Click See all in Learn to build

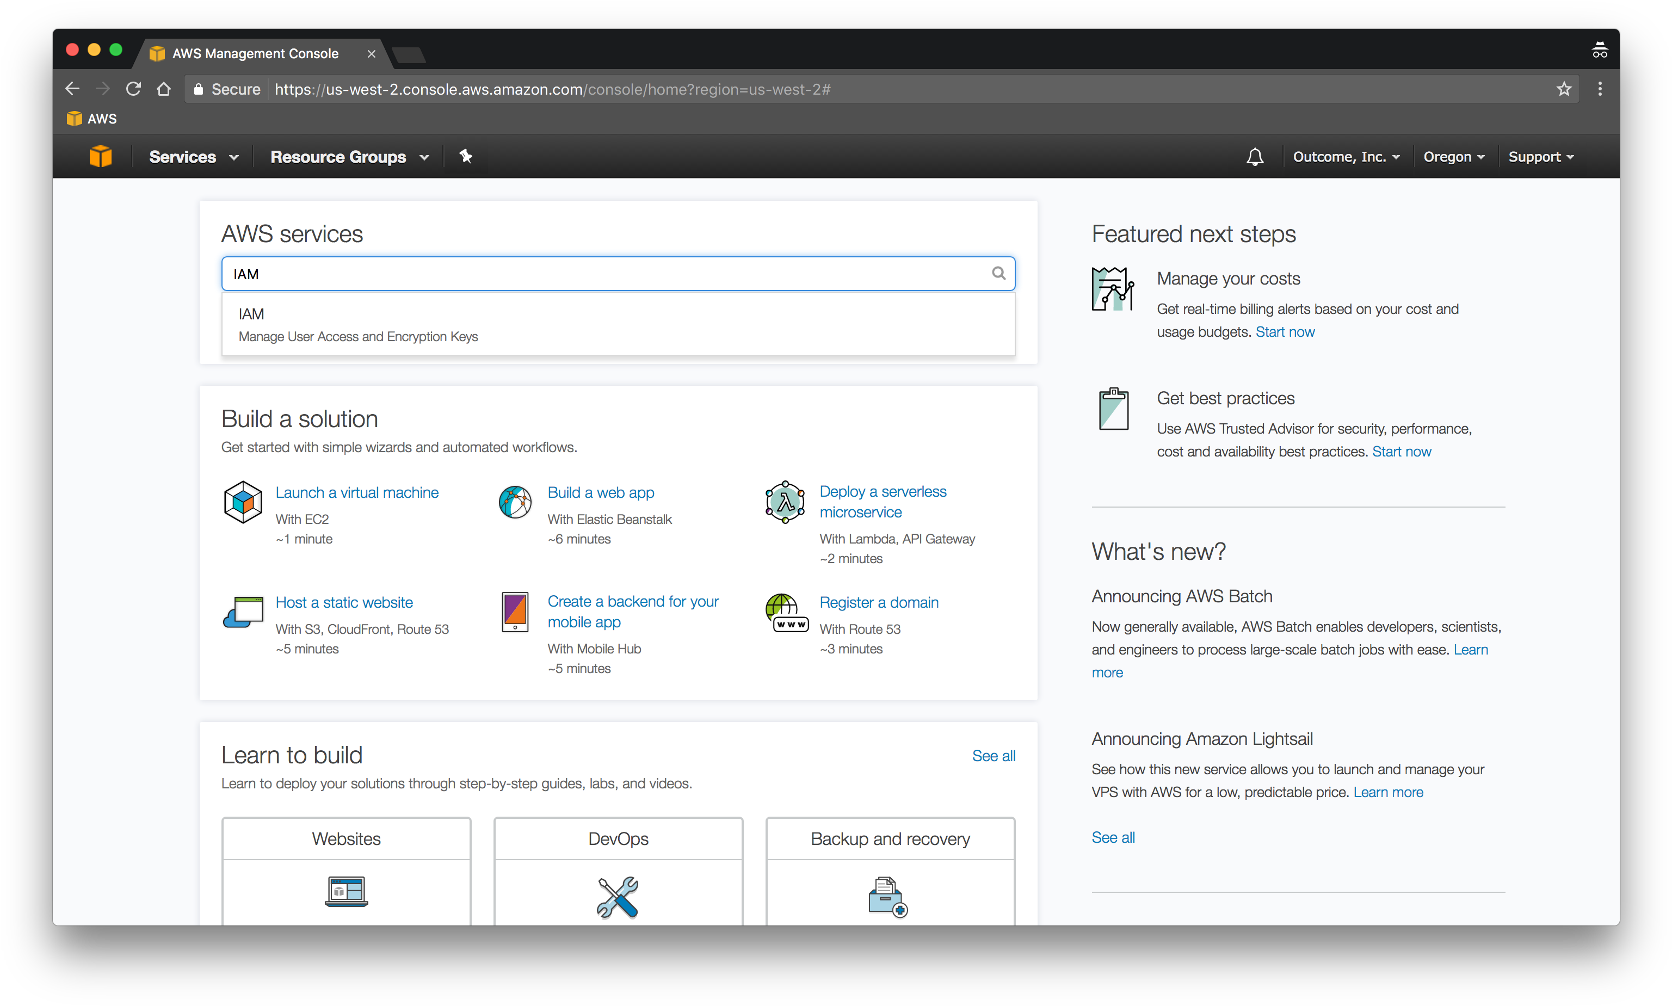click(993, 756)
